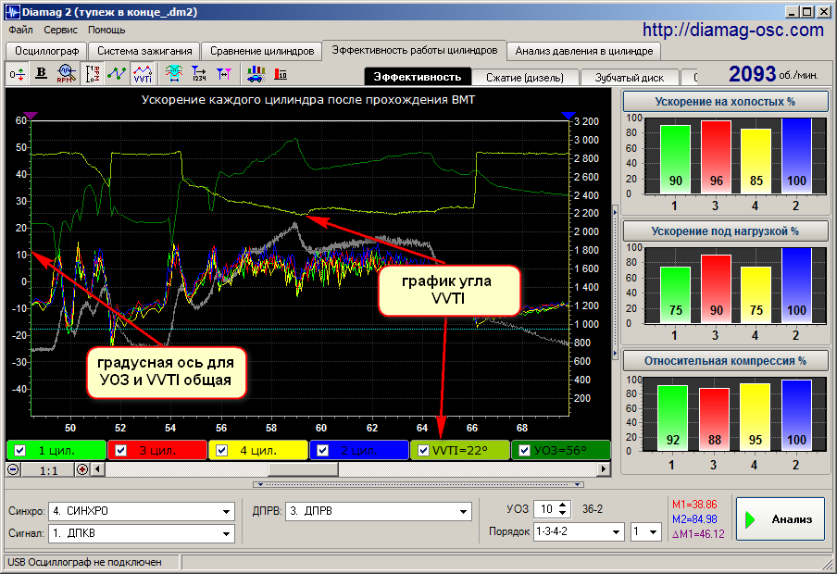Viewport: 837px width, 574px height.
Task: Click the 1:1 zoom reset button
Action: coord(48,470)
